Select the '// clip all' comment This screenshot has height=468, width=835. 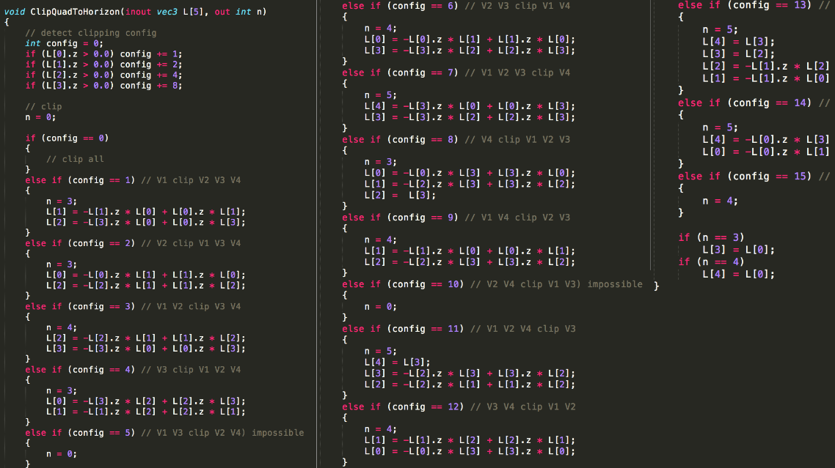[x=75, y=159]
